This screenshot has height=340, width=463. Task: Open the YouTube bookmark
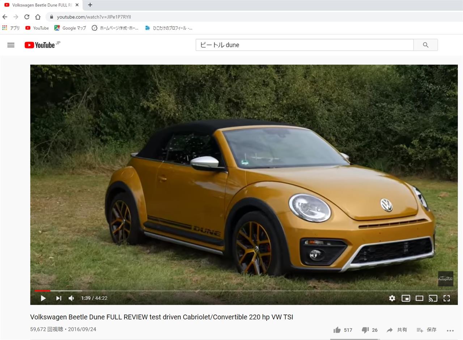(37, 28)
